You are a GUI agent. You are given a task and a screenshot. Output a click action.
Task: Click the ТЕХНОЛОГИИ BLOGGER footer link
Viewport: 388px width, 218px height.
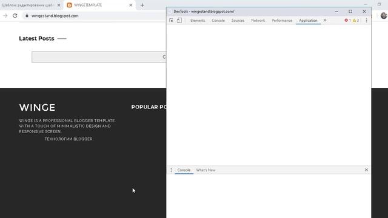pos(69,139)
